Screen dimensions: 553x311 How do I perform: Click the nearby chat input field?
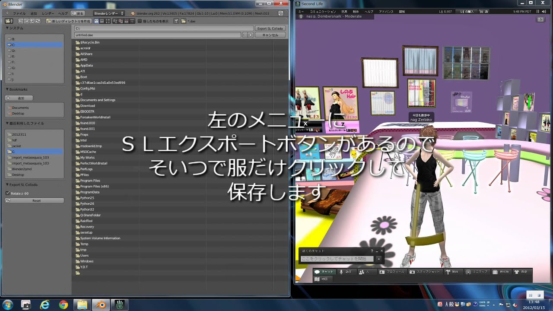[337, 259]
